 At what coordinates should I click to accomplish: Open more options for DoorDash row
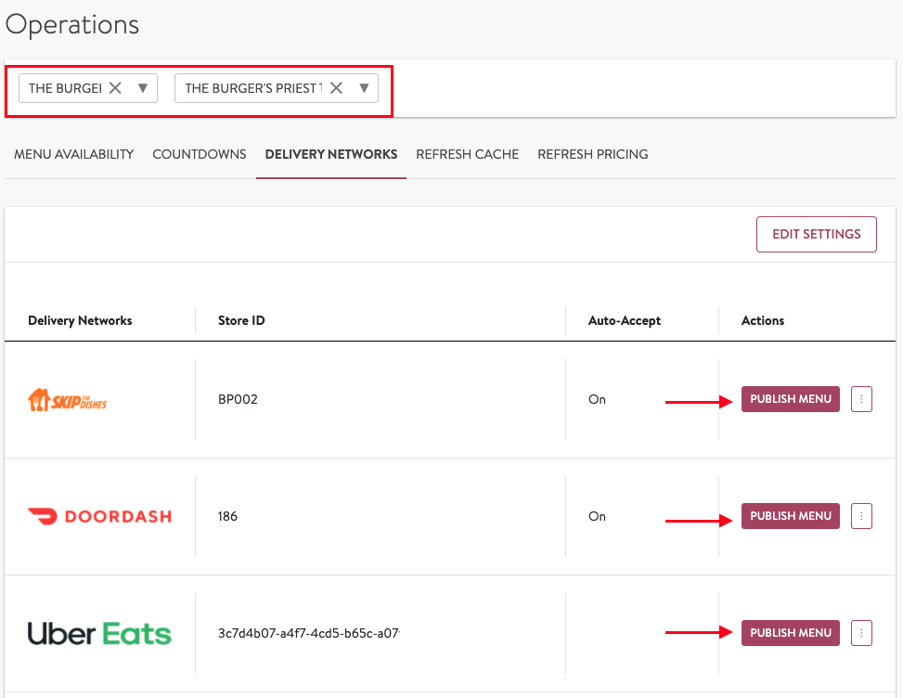[861, 516]
